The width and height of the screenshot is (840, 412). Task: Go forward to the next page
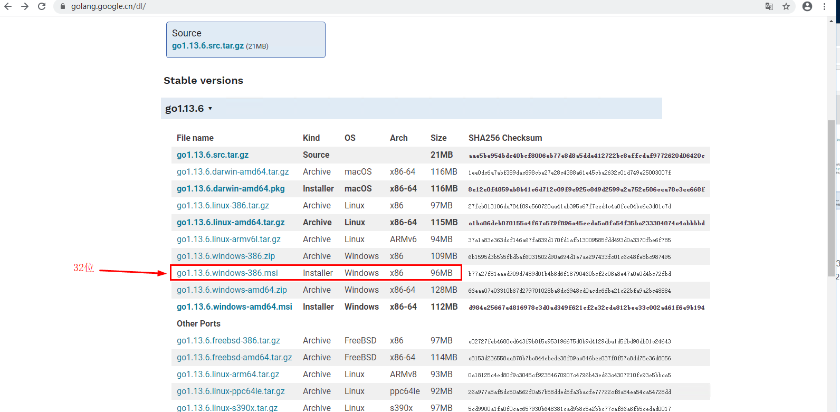point(25,6)
